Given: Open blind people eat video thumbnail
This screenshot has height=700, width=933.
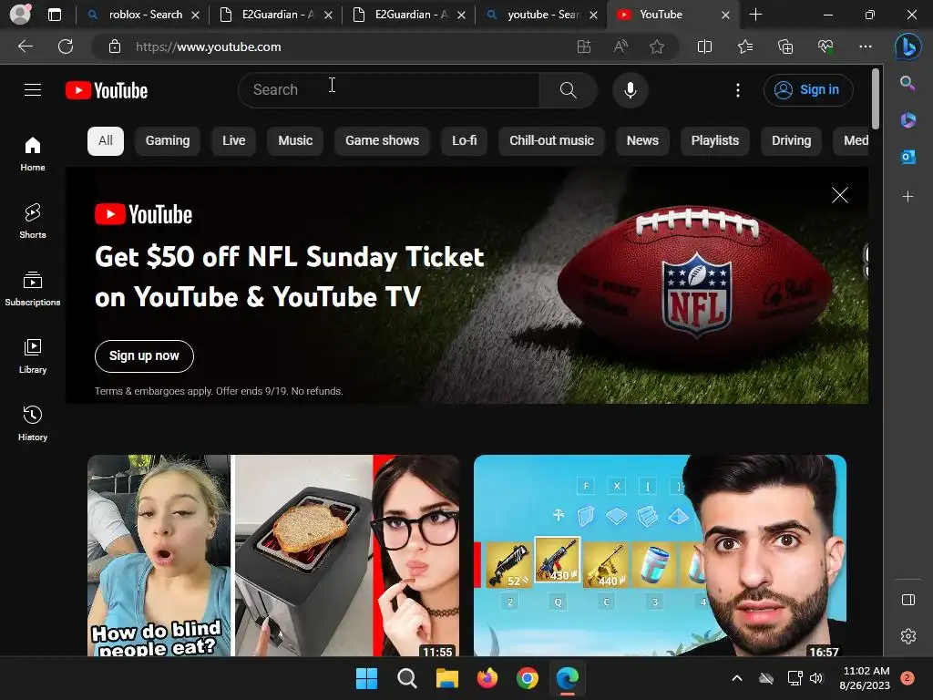Looking at the screenshot, I should (273, 555).
